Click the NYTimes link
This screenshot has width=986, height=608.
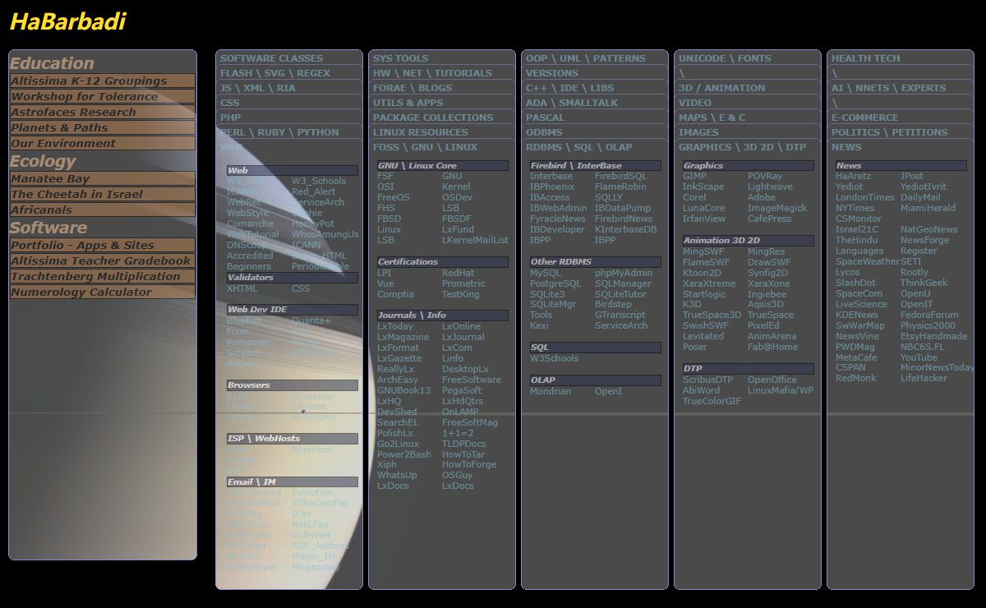(x=855, y=208)
